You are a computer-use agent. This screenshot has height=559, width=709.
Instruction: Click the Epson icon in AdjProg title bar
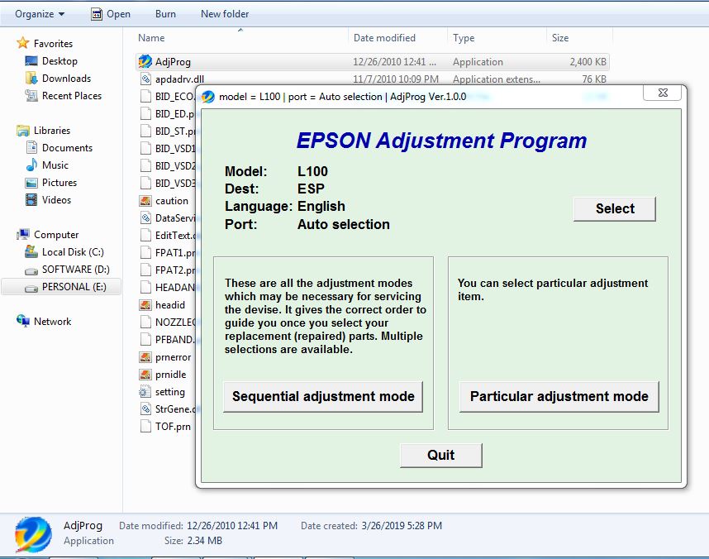coord(208,97)
